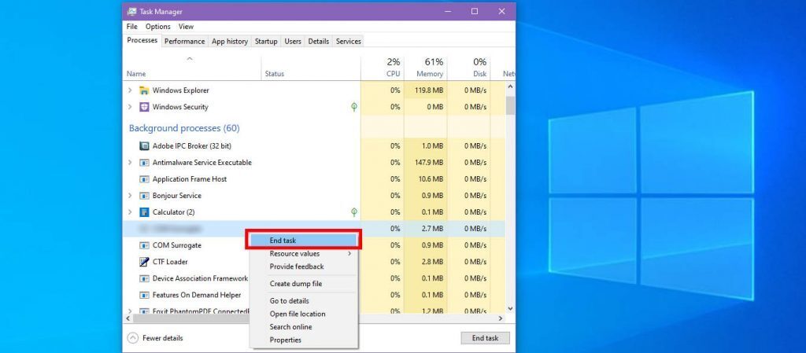The height and width of the screenshot is (353, 806).
Task: Click the Antimalware Service Executable icon
Action: coord(144,162)
